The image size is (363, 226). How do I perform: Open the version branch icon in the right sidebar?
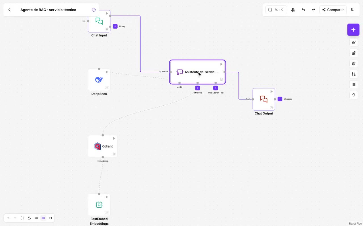point(354,74)
